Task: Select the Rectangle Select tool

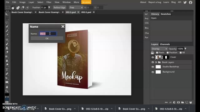Action: [7, 18]
